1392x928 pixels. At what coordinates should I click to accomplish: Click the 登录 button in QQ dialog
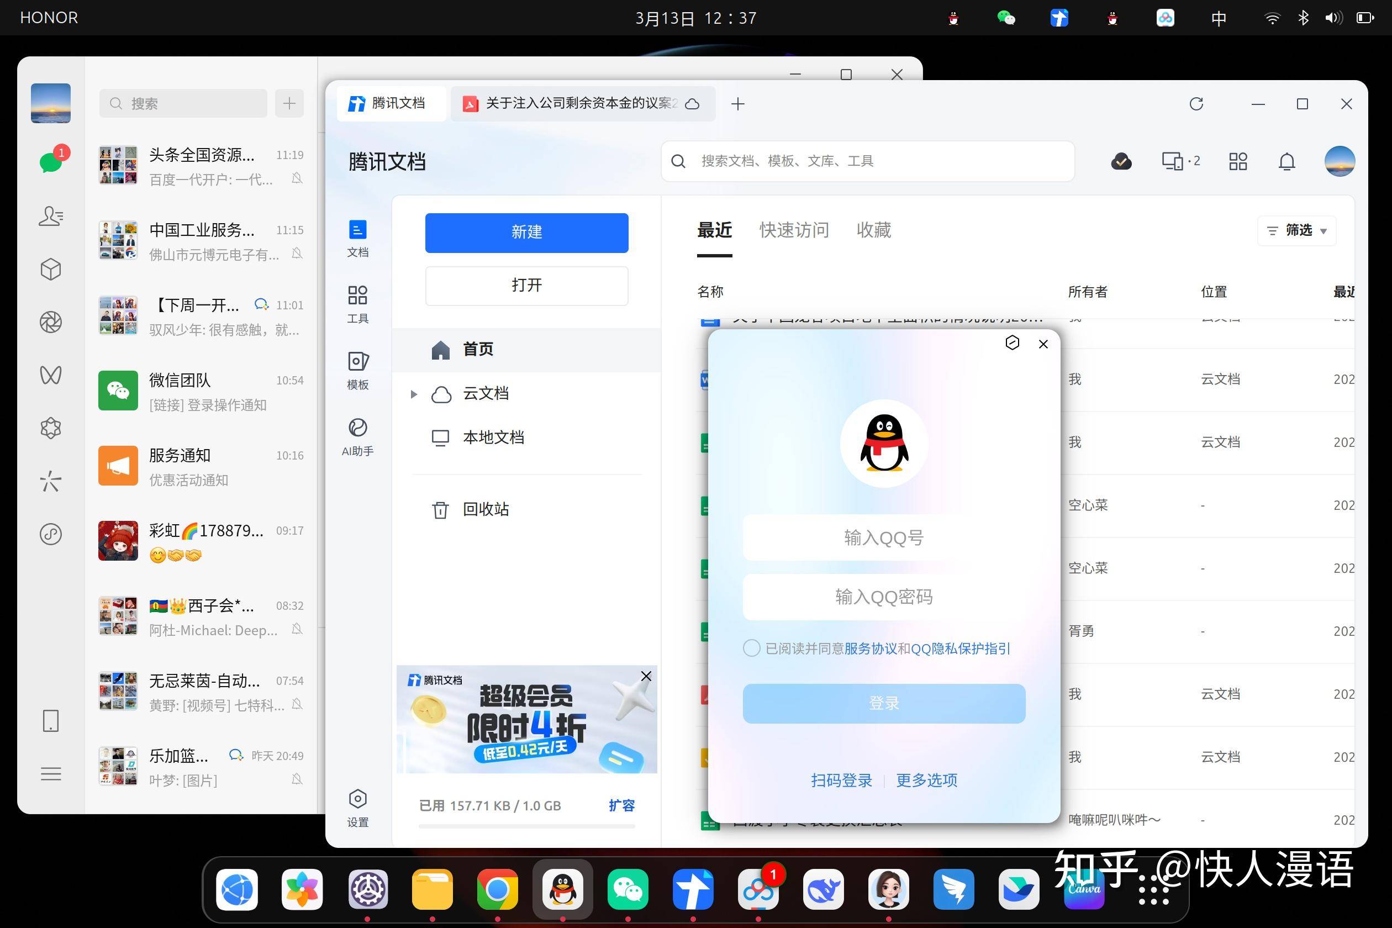[884, 703]
